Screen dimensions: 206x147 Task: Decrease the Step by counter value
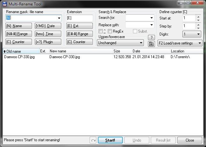[x=198, y=28]
